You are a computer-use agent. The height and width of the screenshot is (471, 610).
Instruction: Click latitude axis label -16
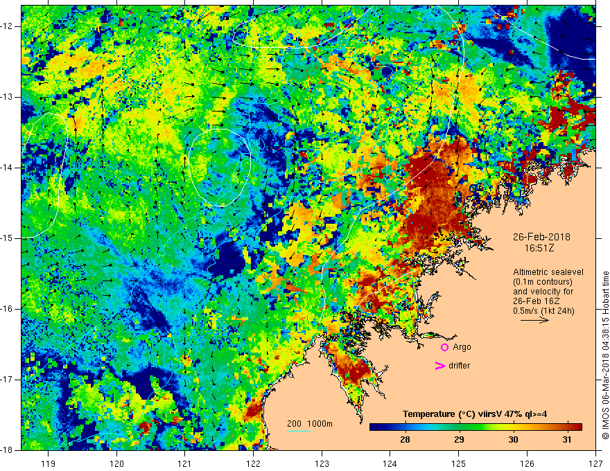(x=7, y=309)
